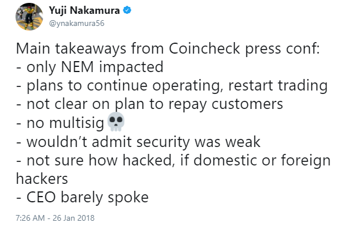Visit the @ynakamura56 handle link
351x230 pixels.
77,23
